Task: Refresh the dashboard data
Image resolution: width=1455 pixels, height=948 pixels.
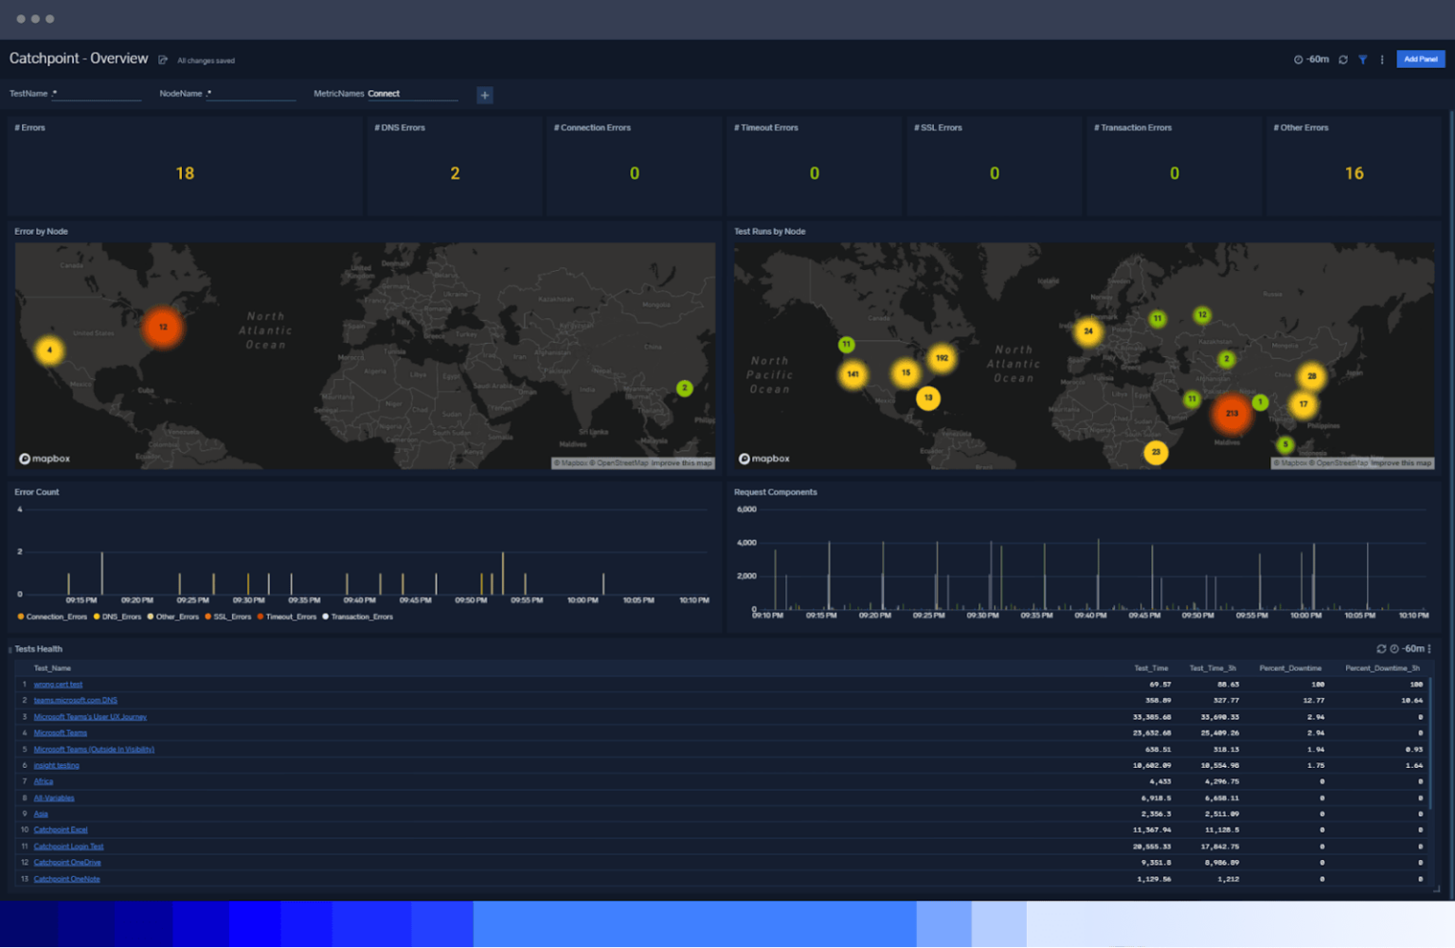Action: [x=1343, y=60]
